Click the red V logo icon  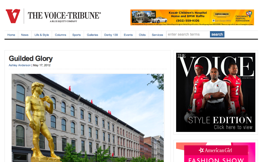click(x=13, y=16)
